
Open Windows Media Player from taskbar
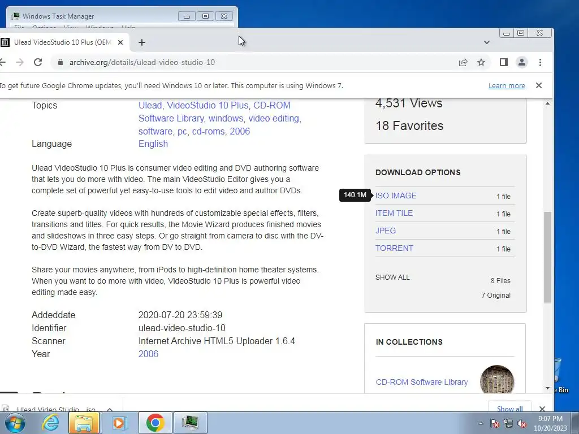[x=119, y=423]
